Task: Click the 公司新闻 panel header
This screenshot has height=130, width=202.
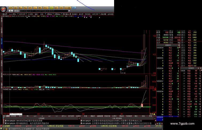Action: (x=41, y=118)
